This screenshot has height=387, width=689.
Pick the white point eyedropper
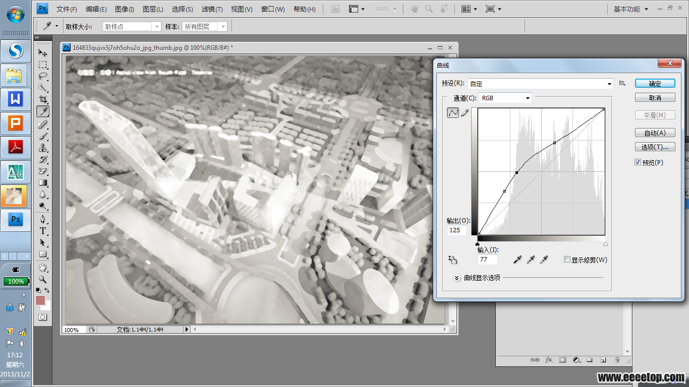point(544,260)
